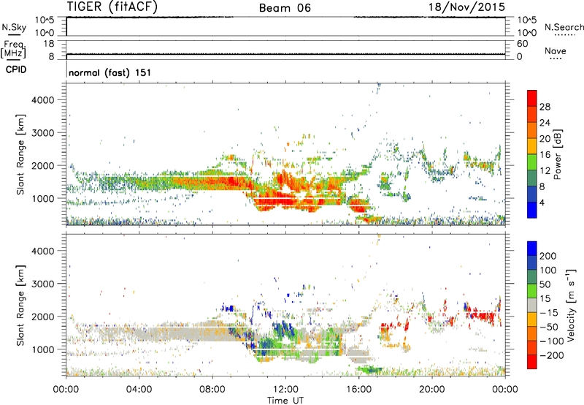The image size is (584, 405).
Task: Click 'normal (fast) 151' text
Action: coord(110,72)
